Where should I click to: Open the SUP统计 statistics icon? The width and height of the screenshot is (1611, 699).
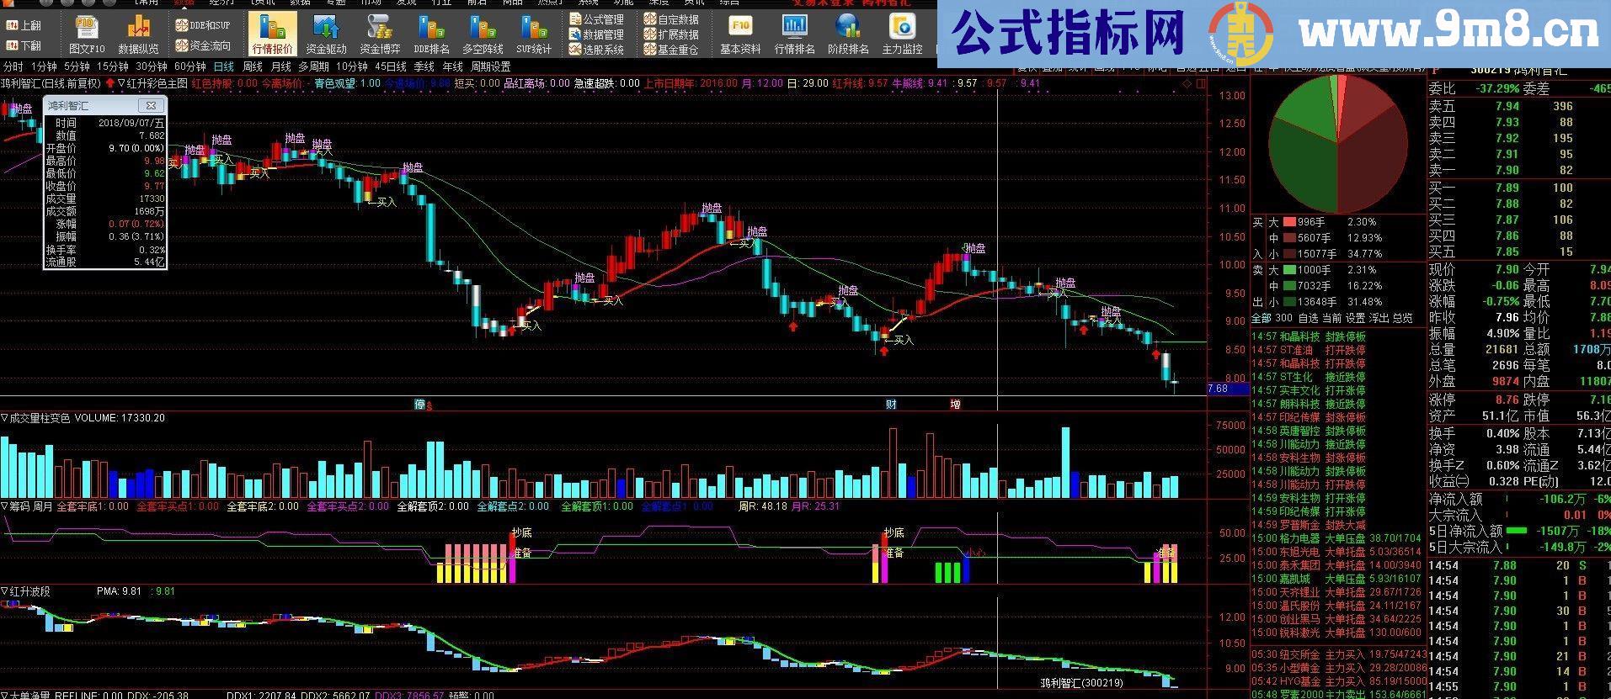[534, 34]
